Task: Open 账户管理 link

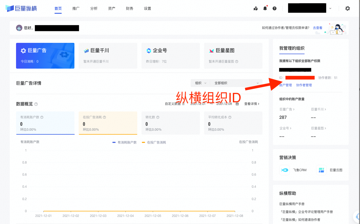Action: tap(286, 85)
